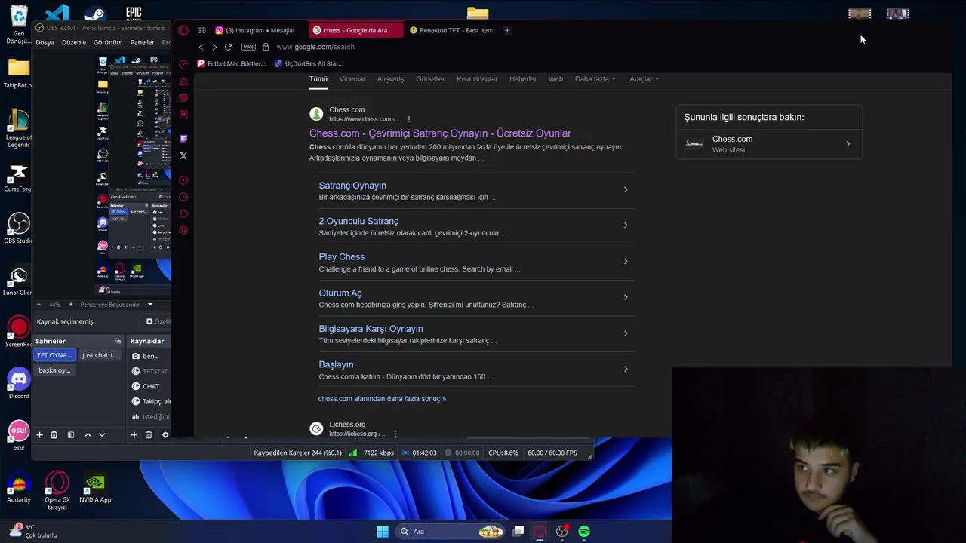Expand the Daha fazla dropdown

pyautogui.click(x=595, y=78)
